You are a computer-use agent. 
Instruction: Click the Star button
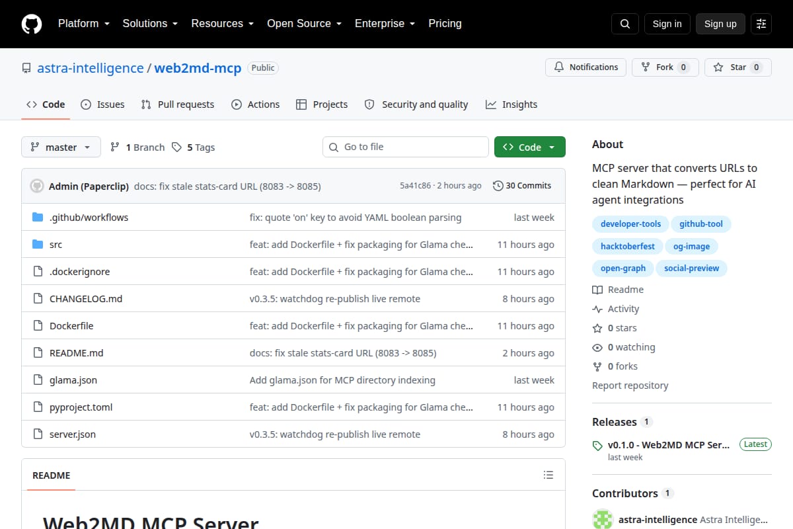pos(738,67)
